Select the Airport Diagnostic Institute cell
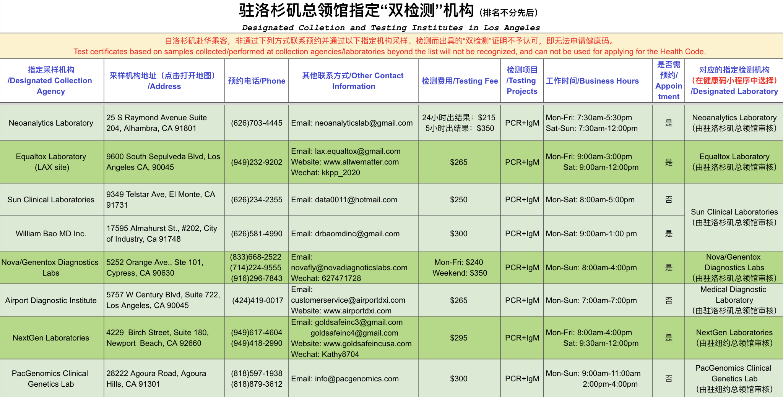The height and width of the screenshot is (397, 783). pyautogui.click(x=51, y=300)
